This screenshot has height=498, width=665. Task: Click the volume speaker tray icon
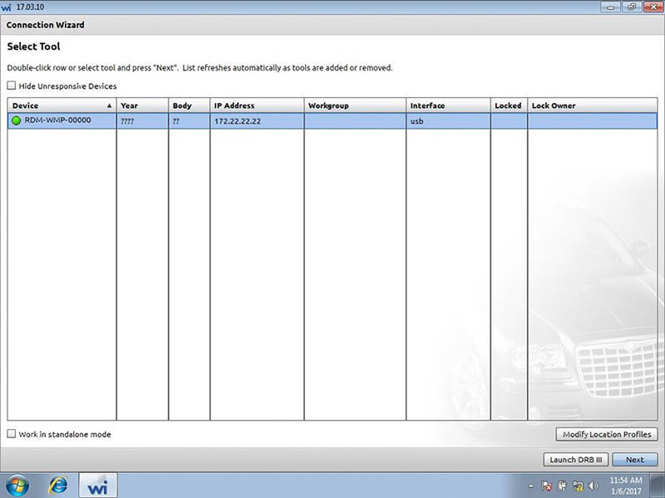click(594, 486)
